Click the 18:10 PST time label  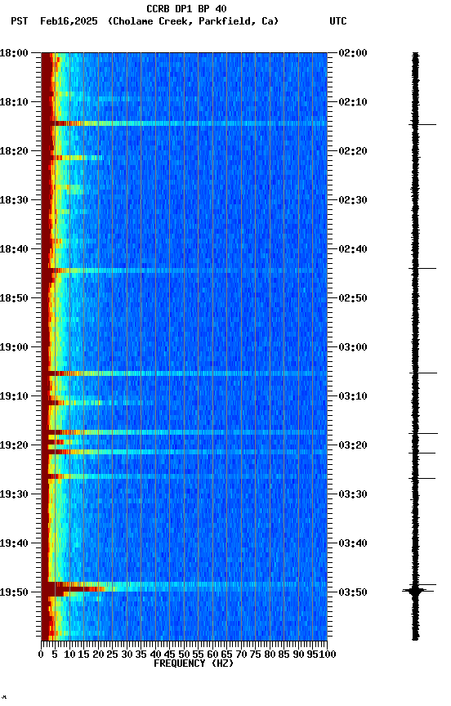click(14, 102)
